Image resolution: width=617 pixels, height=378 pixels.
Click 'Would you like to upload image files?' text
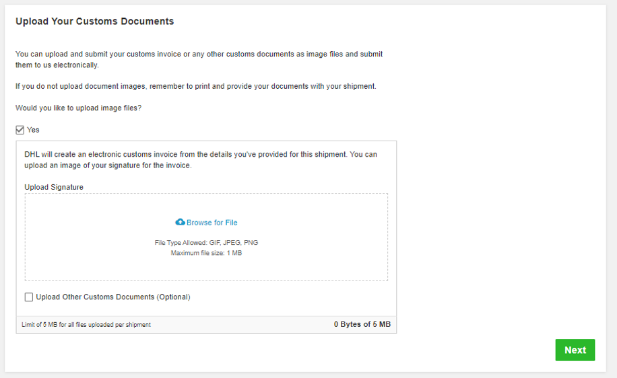click(78, 108)
